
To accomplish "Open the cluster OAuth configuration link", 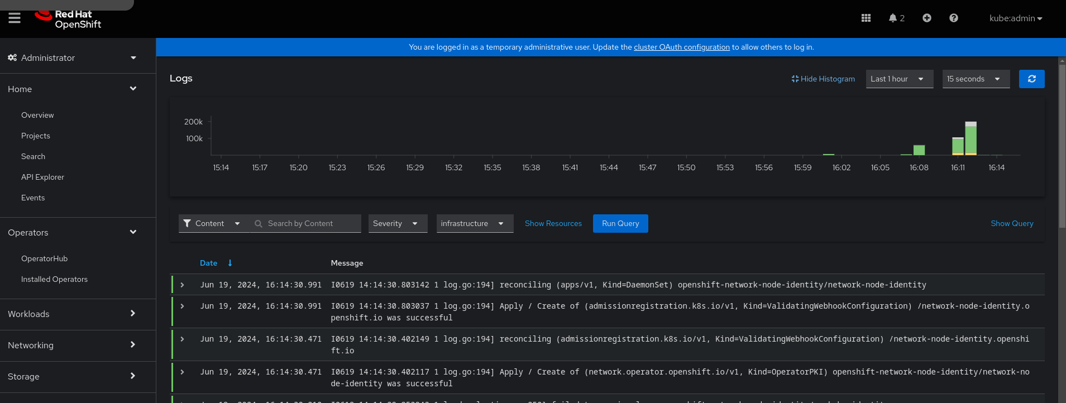I will point(681,47).
